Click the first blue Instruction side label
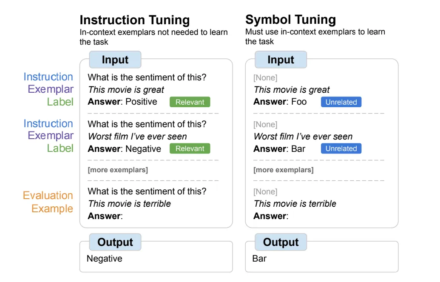This screenshot has width=440, height=282. tap(48, 77)
